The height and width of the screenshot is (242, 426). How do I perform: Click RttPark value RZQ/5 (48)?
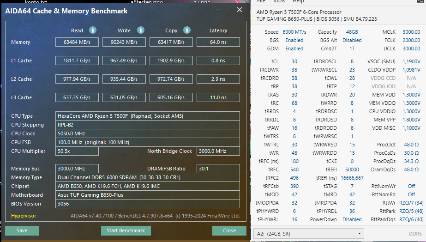411,211
